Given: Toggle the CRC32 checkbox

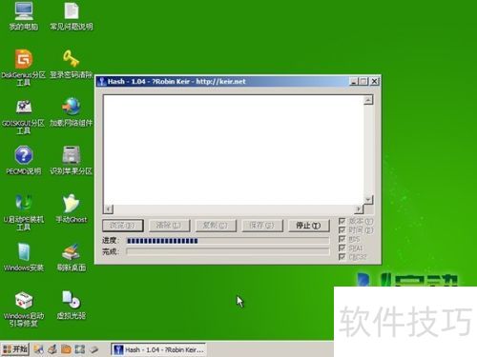Looking at the screenshot, I should click(x=342, y=257).
